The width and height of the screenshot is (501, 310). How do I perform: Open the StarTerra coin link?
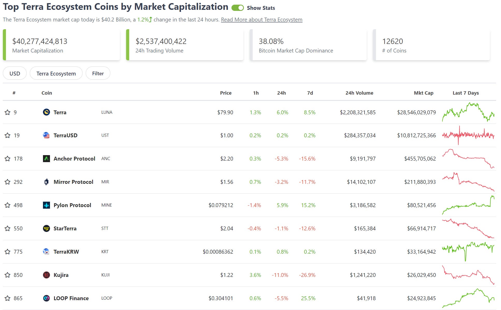pos(65,228)
